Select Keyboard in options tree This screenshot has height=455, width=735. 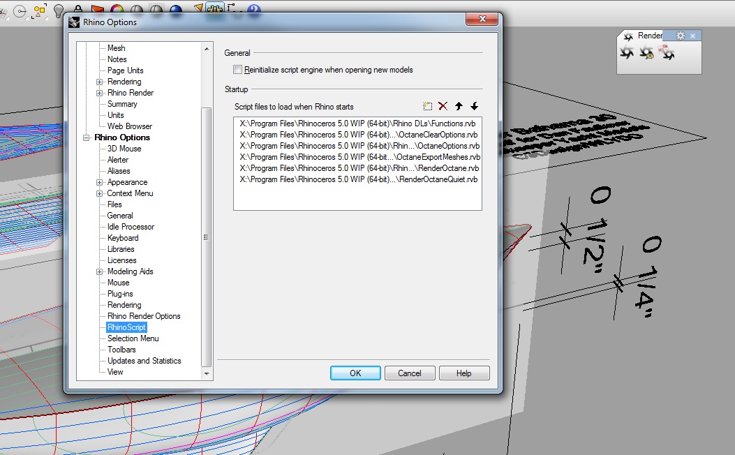(x=123, y=238)
